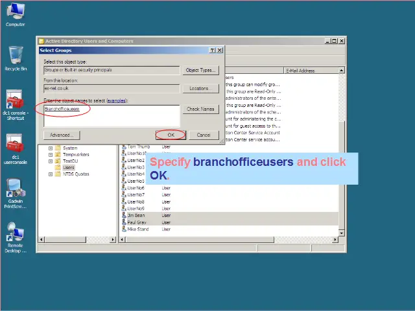Open the Recycle Bin icon

(x=16, y=56)
